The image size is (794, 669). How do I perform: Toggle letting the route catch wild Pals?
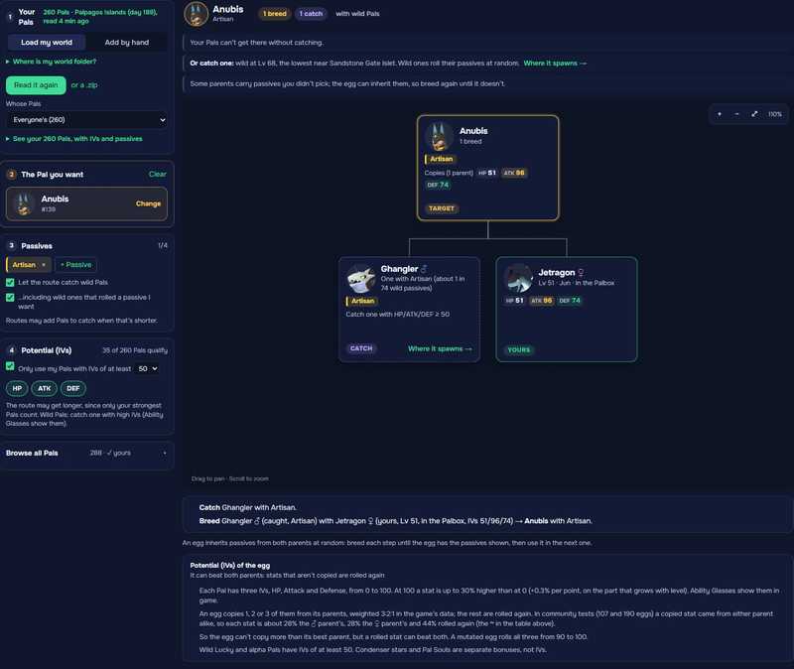point(10,283)
